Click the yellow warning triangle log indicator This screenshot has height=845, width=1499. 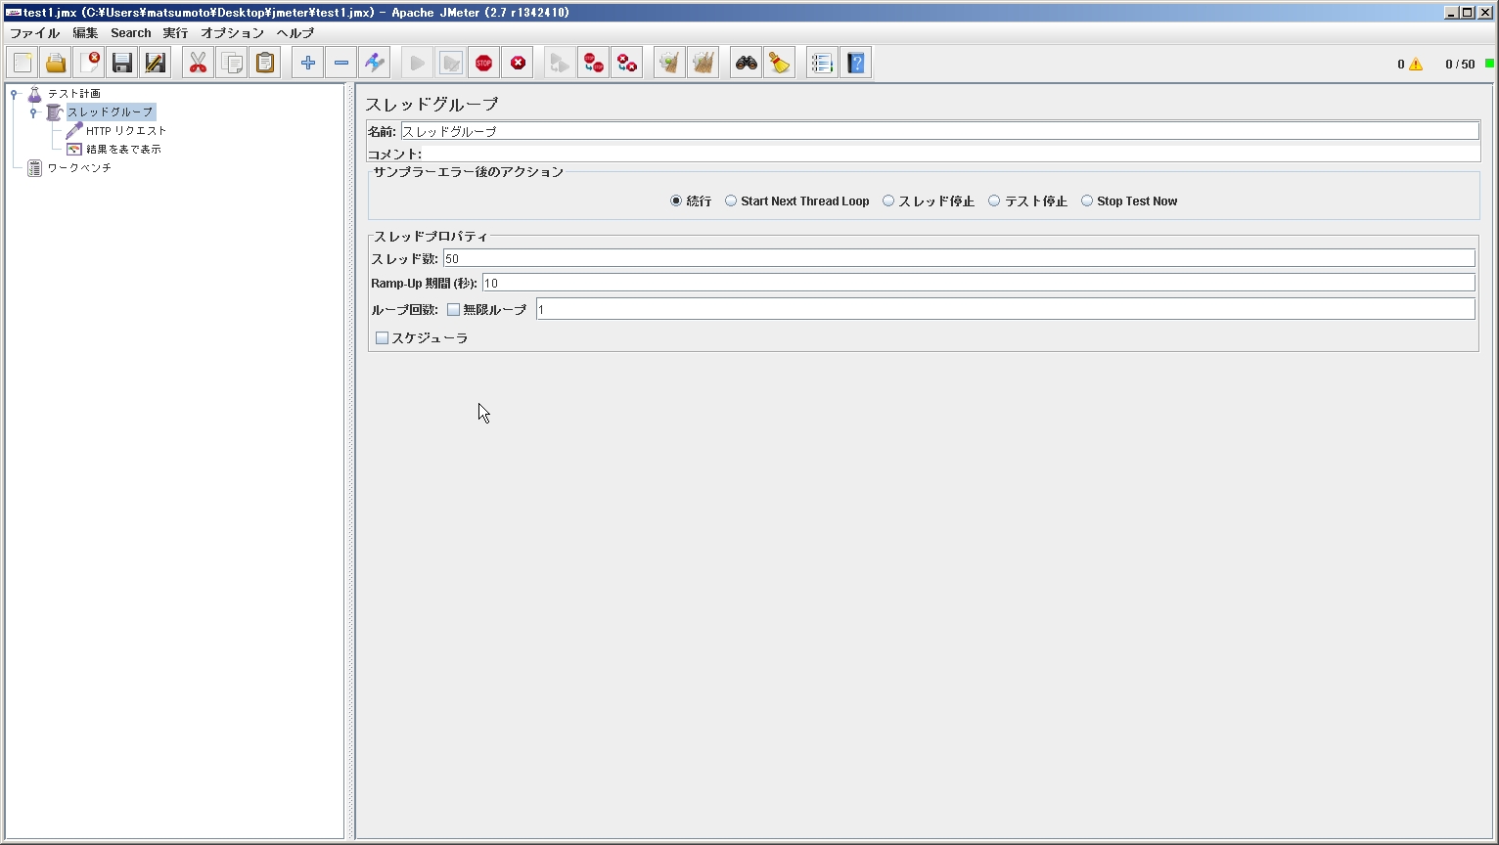[1416, 65]
